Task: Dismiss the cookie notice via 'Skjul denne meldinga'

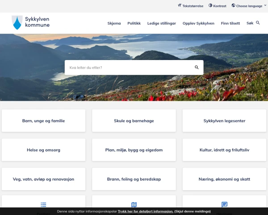Action: [x=192, y=211]
